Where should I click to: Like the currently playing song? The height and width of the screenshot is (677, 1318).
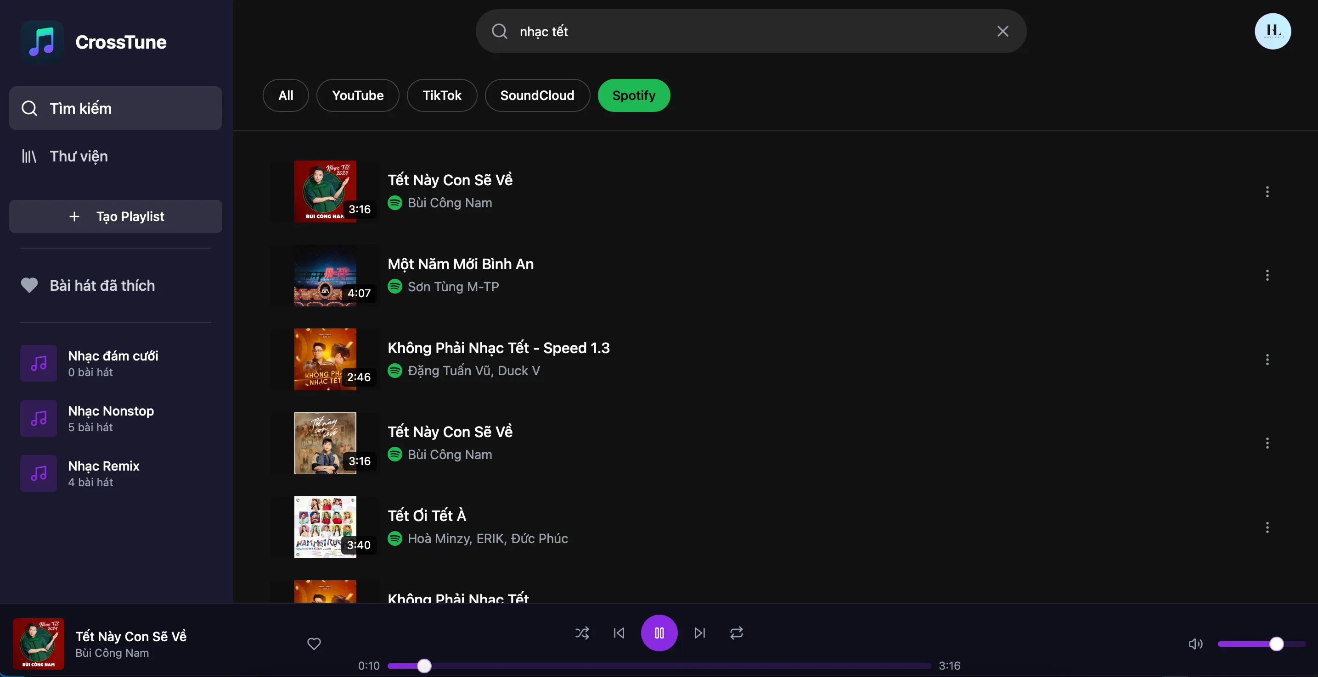tap(314, 644)
